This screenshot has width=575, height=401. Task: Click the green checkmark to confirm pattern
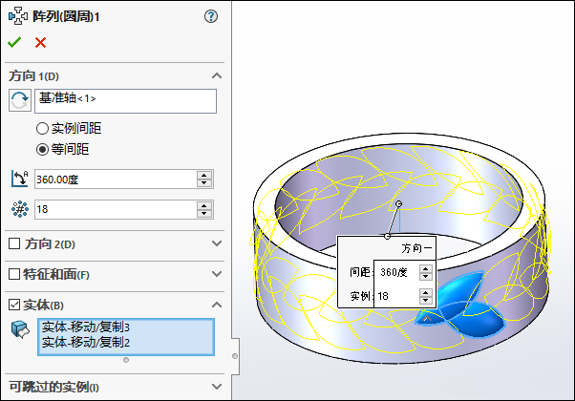point(14,43)
